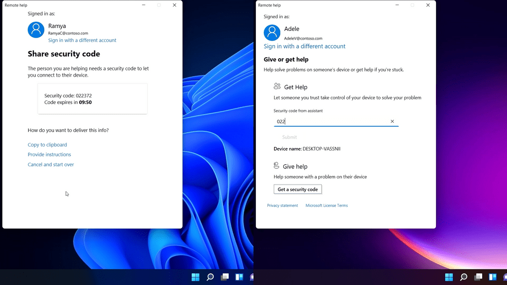Click the Give help icon
The width and height of the screenshot is (507, 285).
point(277,166)
